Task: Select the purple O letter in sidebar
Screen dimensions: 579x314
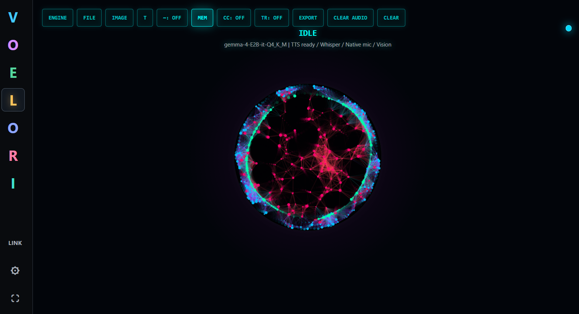Action: [x=13, y=45]
